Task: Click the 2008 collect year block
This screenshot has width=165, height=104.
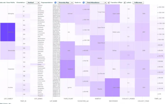Action: coord(142,14)
